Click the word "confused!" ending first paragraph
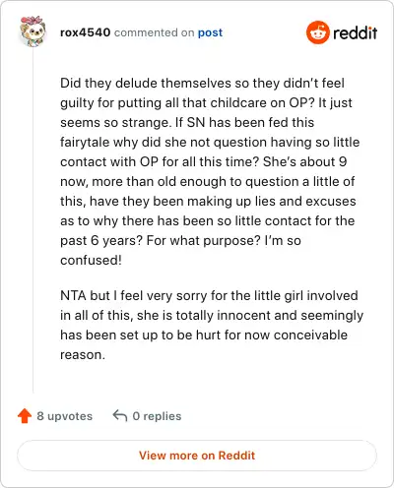This screenshot has width=394, height=488. (91, 260)
